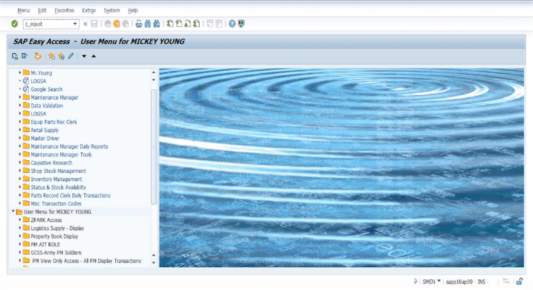
Task: Select the GCSS-Army PM Soldiers folder
Action: (56, 253)
